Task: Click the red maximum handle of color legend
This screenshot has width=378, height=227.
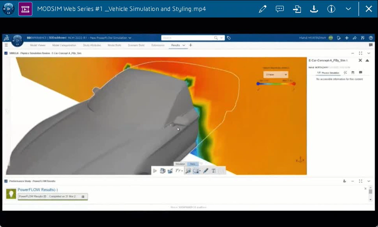Action: pos(294,84)
